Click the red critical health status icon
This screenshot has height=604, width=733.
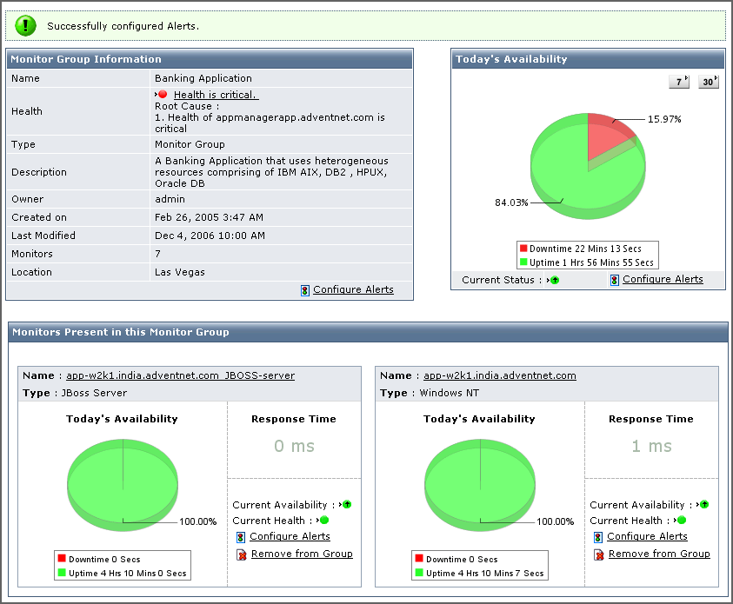(x=163, y=95)
